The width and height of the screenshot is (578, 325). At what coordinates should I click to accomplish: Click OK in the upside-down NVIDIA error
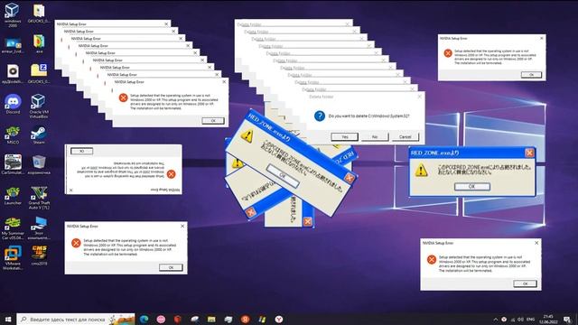click(x=81, y=151)
